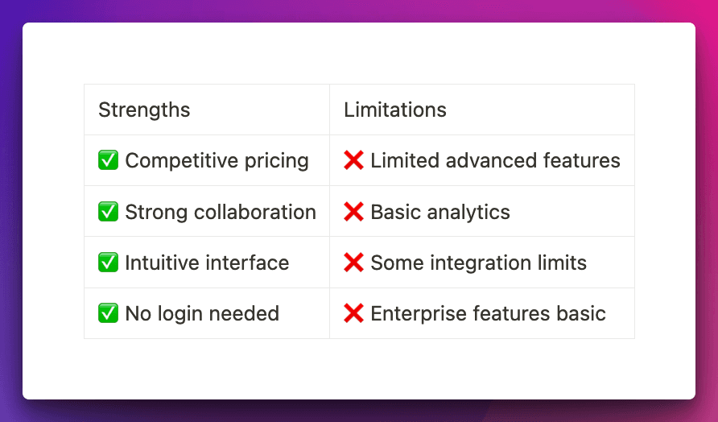Click the green checkmark beside Strong collaboration
Image resolution: width=718 pixels, height=422 pixels.
point(108,212)
